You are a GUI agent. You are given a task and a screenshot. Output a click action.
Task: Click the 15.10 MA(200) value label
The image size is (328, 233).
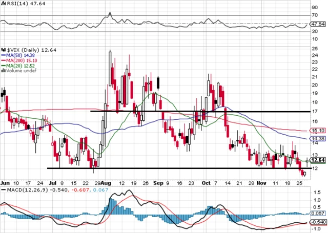click(x=317, y=131)
